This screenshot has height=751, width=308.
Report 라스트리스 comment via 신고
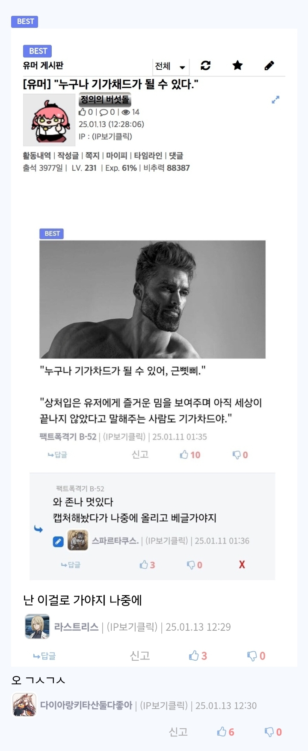[140, 656]
